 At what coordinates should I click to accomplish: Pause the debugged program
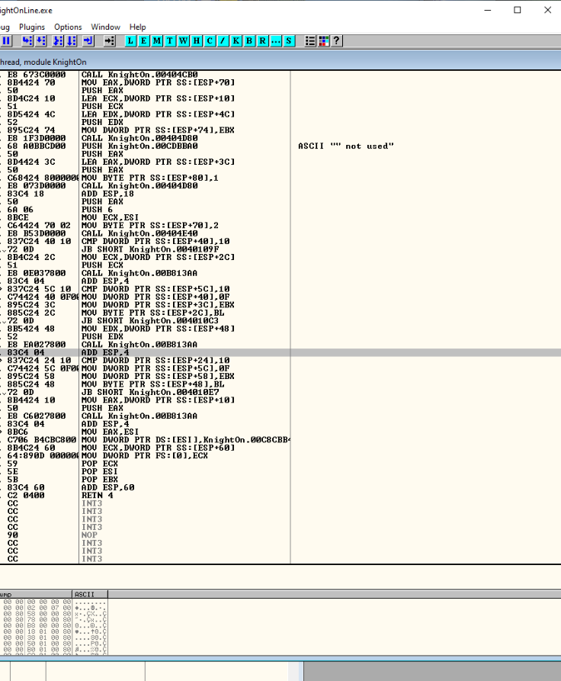(x=6, y=40)
